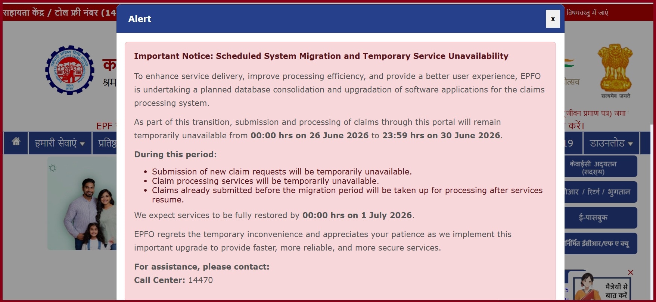Click the विषयवस्तु में जाएं link
The width and height of the screenshot is (656, 302).
587,13
